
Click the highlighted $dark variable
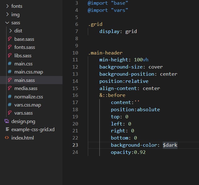pos(170,145)
